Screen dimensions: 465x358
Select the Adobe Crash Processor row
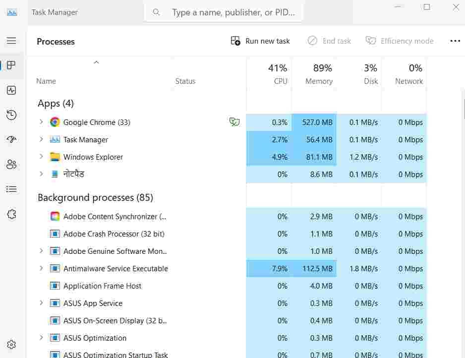(x=114, y=234)
